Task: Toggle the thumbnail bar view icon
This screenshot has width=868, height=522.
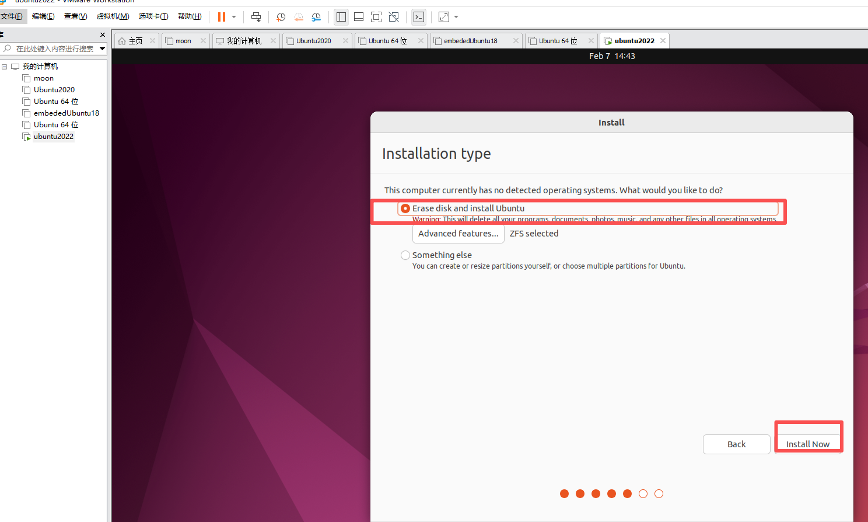Action: tap(359, 17)
